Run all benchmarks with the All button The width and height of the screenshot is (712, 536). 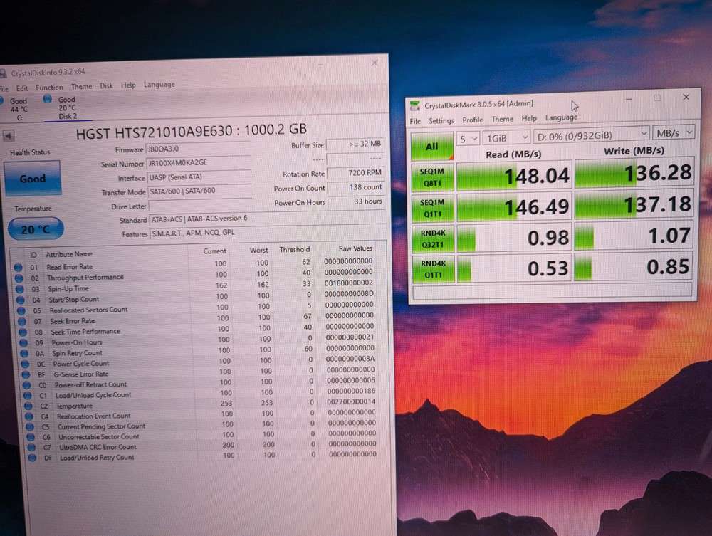[x=432, y=147]
